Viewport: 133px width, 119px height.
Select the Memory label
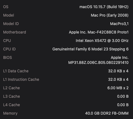pos(10,113)
